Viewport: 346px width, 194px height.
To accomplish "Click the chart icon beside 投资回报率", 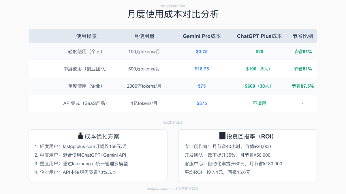I will [x=222, y=136].
